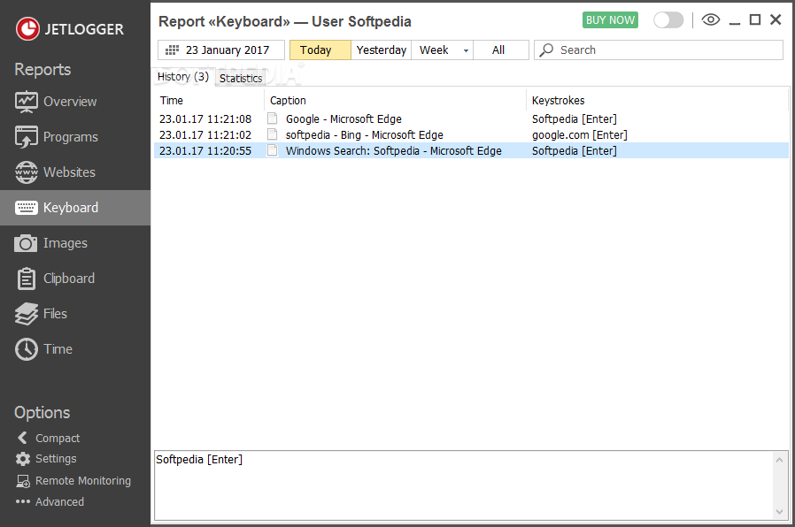Viewport: 795px width, 527px height.
Task: Click caption "softpedia - Bing - Microsoft Edge"
Action: click(x=365, y=134)
